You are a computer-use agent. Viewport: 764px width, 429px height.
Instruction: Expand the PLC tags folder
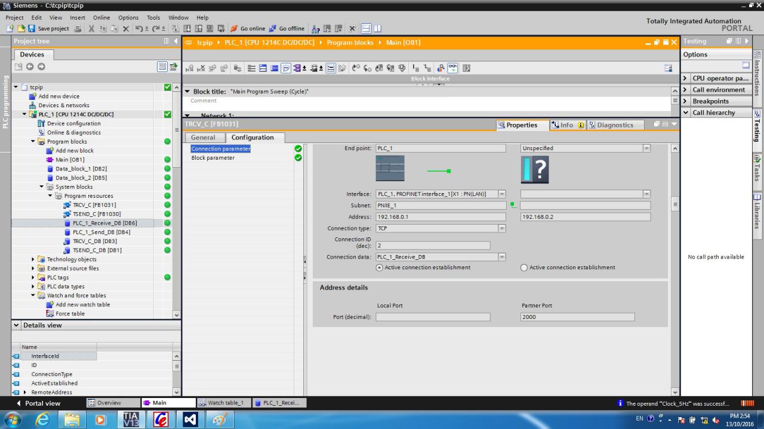(x=33, y=278)
